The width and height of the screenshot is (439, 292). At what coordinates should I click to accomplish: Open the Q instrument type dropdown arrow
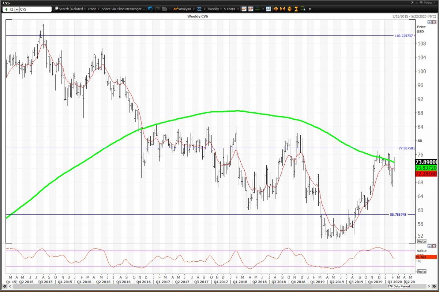click(17, 9)
